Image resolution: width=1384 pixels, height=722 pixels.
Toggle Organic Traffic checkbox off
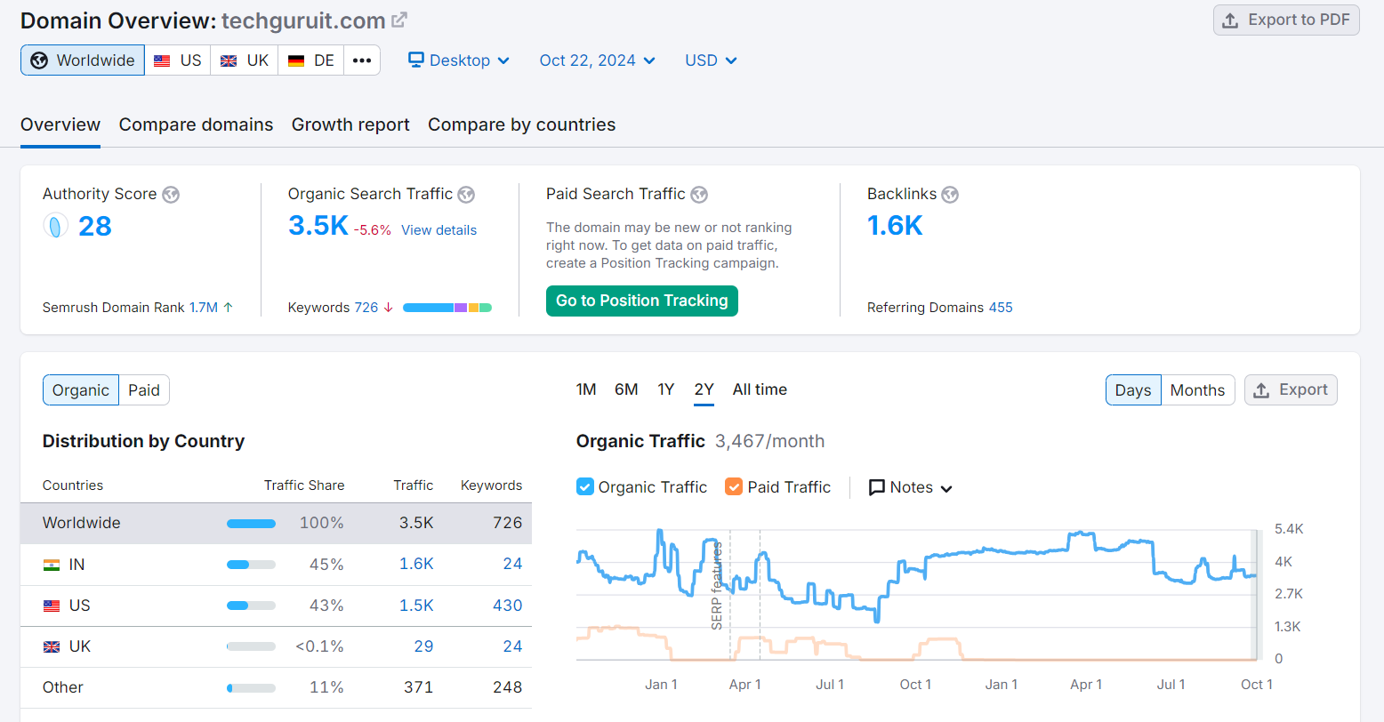tap(585, 486)
